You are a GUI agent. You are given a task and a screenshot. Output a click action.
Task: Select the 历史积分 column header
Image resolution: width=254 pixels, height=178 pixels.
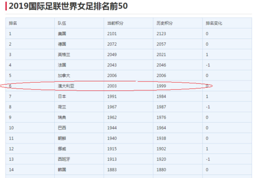click(164, 23)
